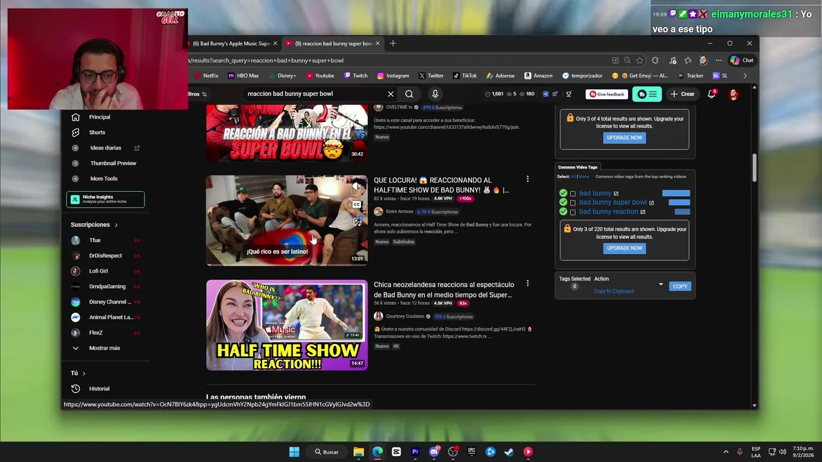Open Steam from the taskbar
The image size is (822, 462).
509,452
